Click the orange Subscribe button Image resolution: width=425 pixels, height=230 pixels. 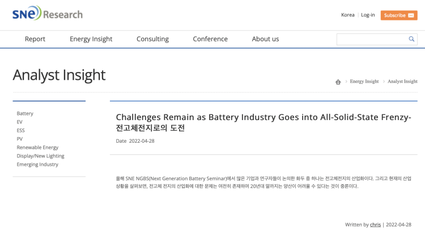(x=399, y=15)
